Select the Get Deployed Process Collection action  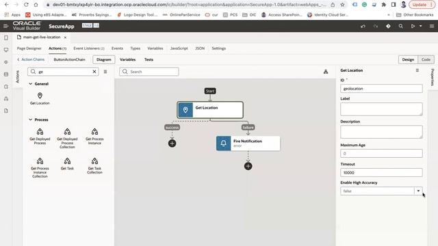67,138
